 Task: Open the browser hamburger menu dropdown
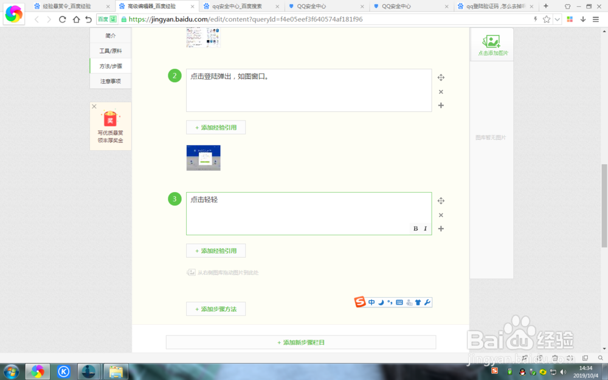click(x=596, y=19)
